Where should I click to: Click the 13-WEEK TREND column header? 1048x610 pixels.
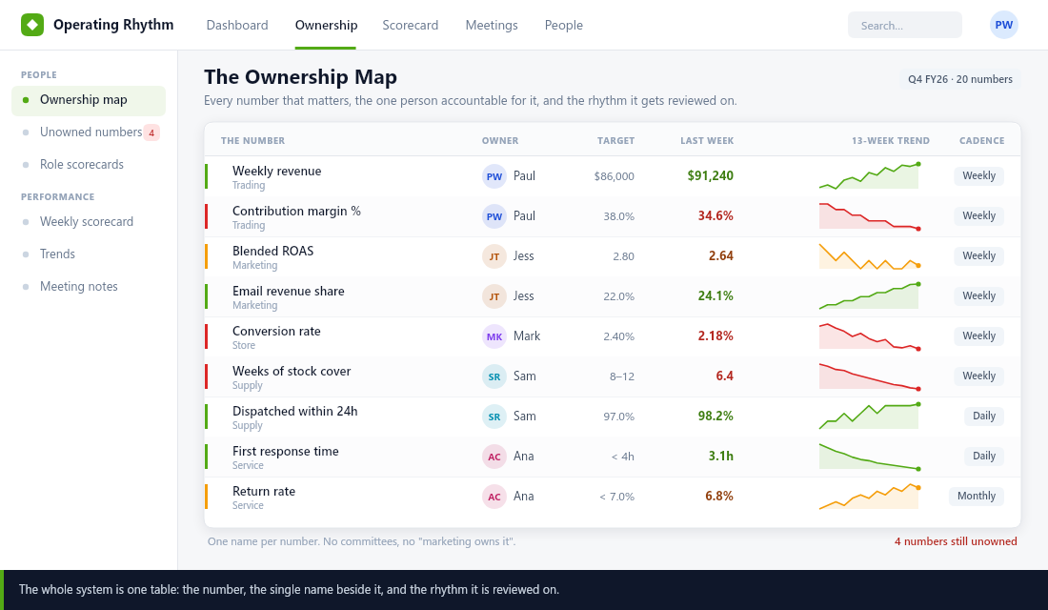click(x=890, y=141)
